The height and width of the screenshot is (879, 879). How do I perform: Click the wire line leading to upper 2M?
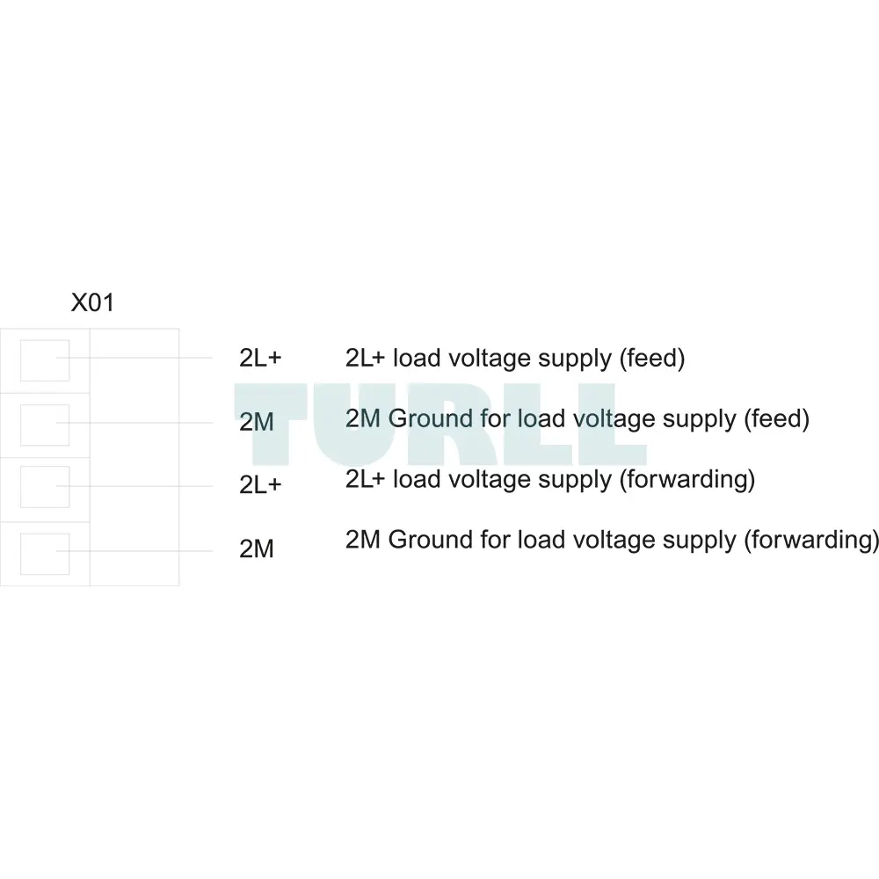coord(134,423)
